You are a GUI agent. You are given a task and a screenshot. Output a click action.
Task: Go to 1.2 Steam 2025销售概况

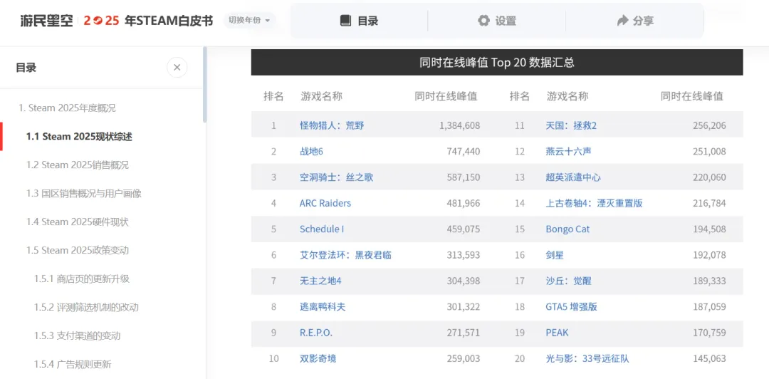(x=78, y=165)
